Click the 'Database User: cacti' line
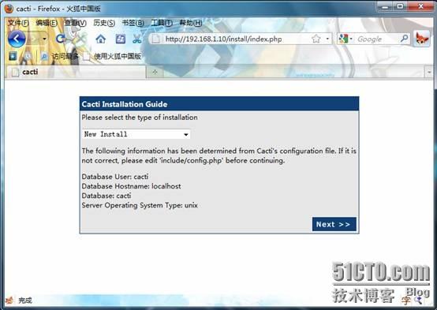The width and height of the screenshot is (437, 310). [x=115, y=177]
